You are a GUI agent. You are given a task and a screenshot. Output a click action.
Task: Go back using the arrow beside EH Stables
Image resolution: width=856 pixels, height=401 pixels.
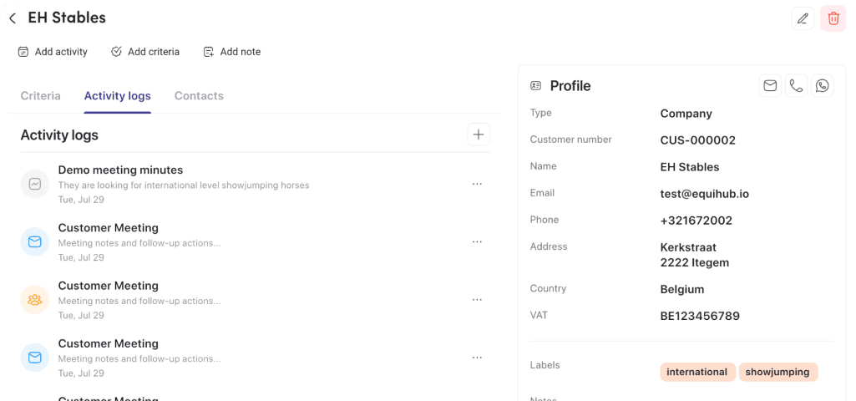pyautogui.click(x=13, y=18)
